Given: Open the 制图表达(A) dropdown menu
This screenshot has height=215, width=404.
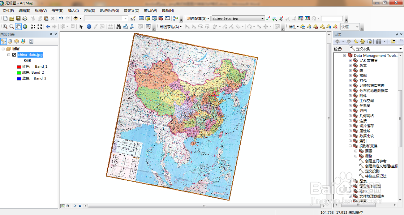Looking at the screenshot, I should tap(171, 27).
